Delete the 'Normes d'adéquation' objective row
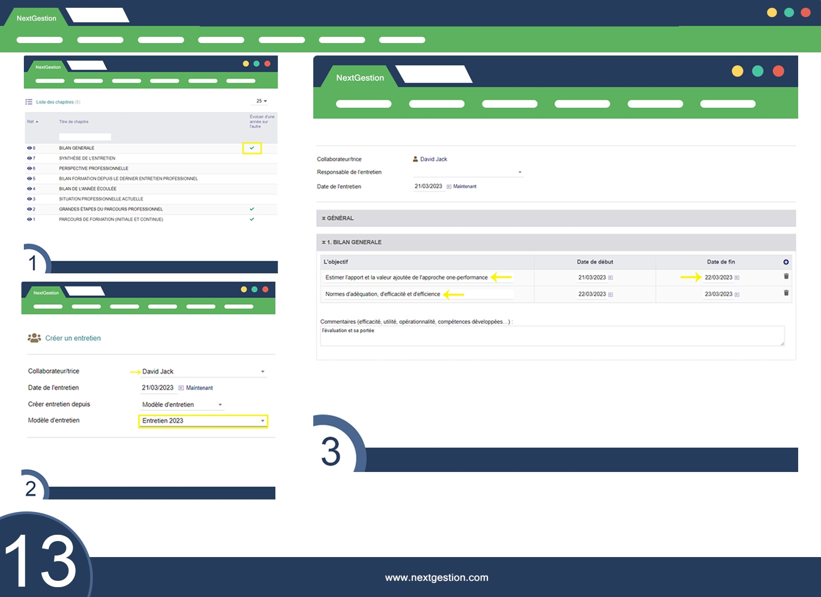Image resolution: width=821 pixels, height=597 pixels. (786, 293)
